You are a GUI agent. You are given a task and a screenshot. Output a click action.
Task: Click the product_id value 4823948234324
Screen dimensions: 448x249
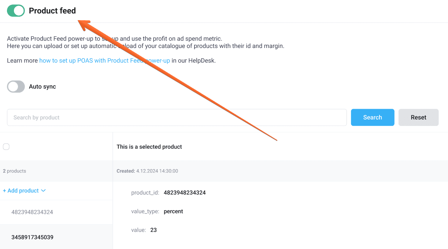pyautogui.click(x=185, y=193)
